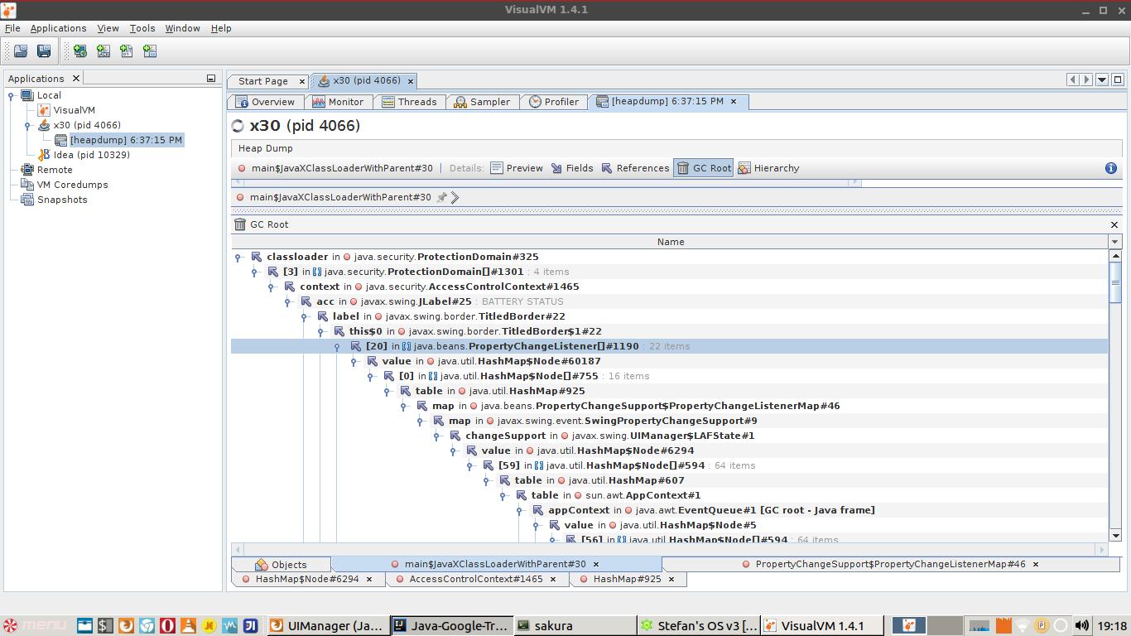Screen dimensions: 1131x636
Task: Toggle the Fields details view
Action: point(571,168)
